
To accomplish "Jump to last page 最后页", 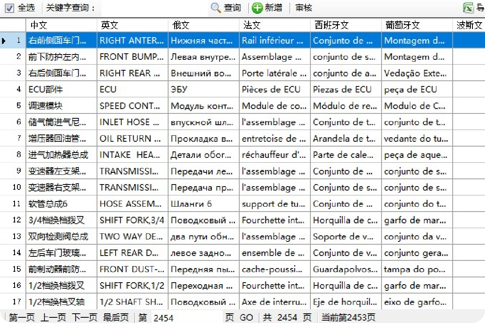I will pos(116,318).
